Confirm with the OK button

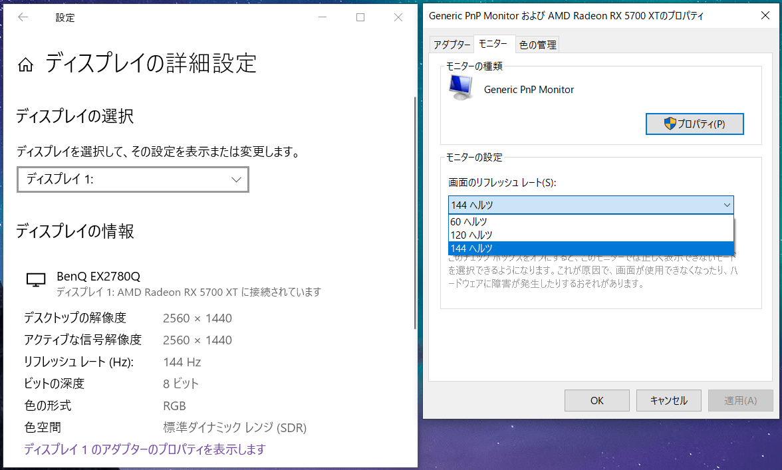[597, 400]
